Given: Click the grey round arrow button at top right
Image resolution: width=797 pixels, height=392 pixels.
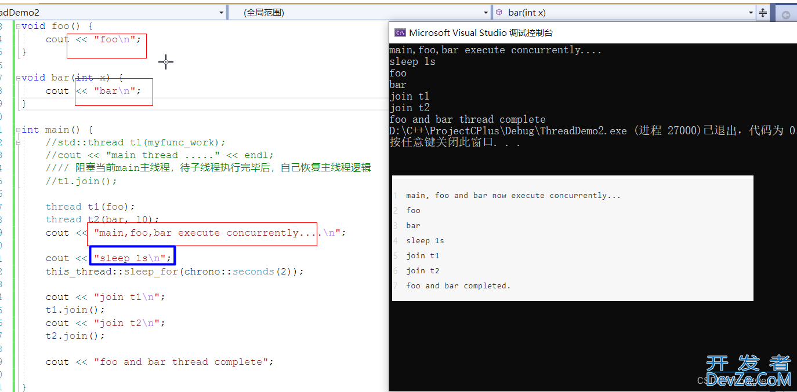Looking at the screenshot, I should (x=786, y=15).
